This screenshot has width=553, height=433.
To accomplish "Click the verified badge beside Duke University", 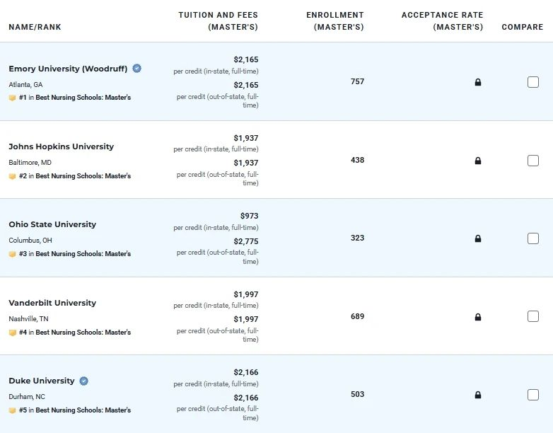I will pyautogui.click(x=83, y=381).
